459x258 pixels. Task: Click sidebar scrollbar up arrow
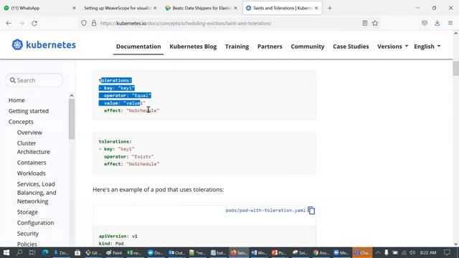pos(72,95)
